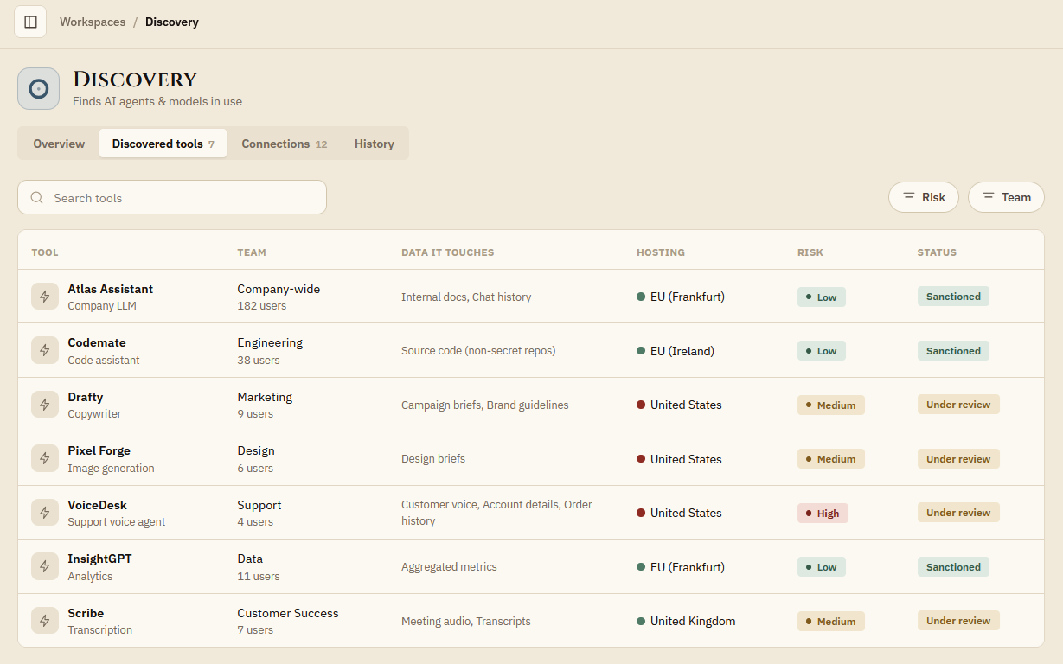Select the Company-wide team cell
Viewport: 1063px width, 664px height.
point(279,297)
